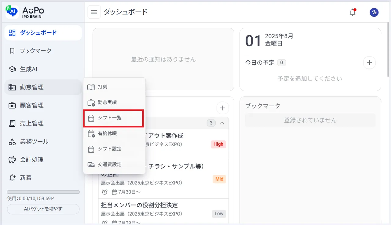
Task: Click the 今日の予定 count badge 0
Action: coord(281,63)
